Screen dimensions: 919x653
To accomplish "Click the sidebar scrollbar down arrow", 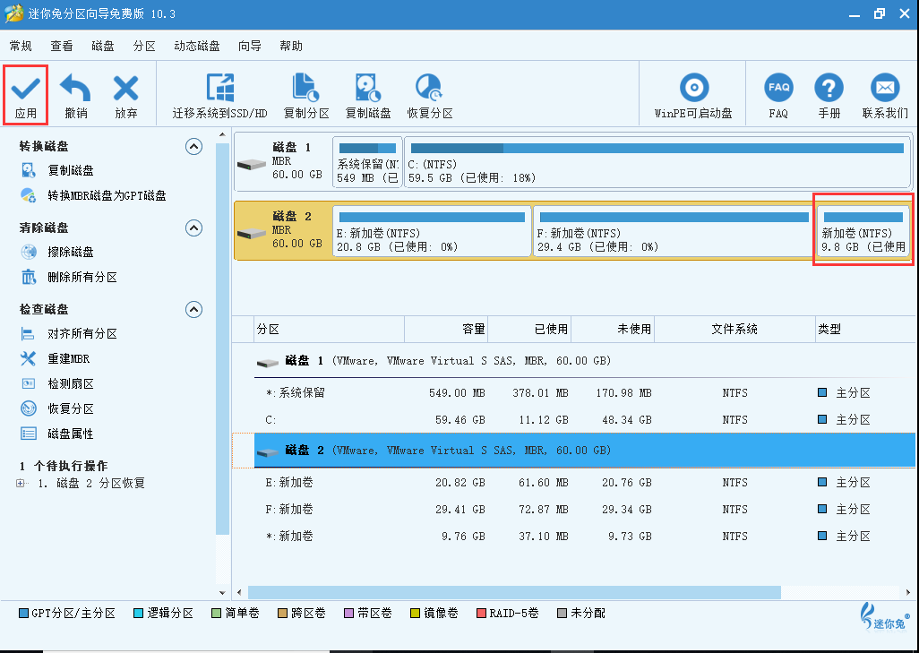I will [222, 593].
